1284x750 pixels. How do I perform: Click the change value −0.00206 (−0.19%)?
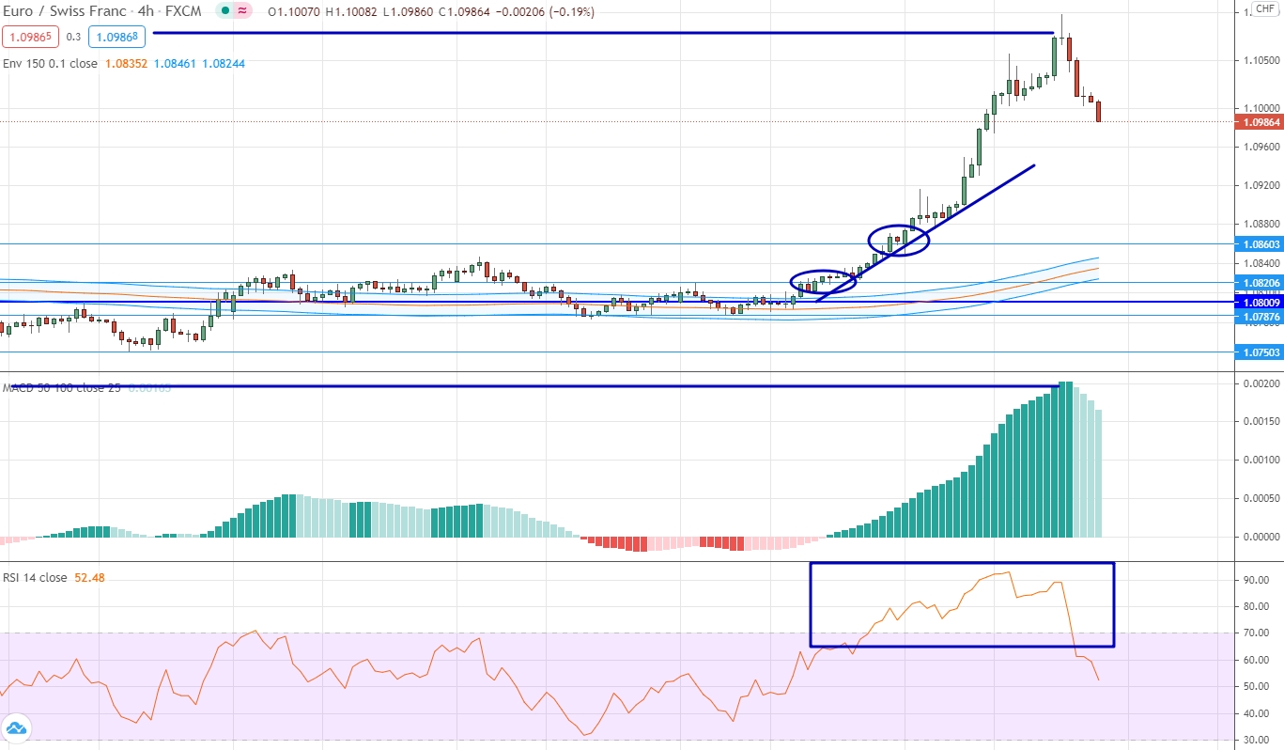tap(547, 12)
